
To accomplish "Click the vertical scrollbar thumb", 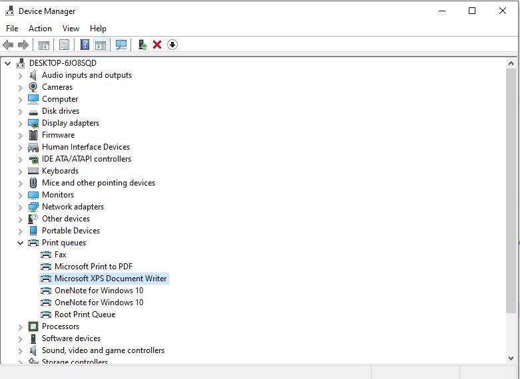I will coord(511,190).
